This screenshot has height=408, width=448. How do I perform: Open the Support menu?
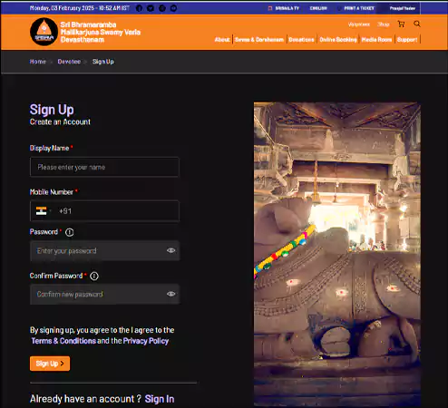[x=407, y=40]
